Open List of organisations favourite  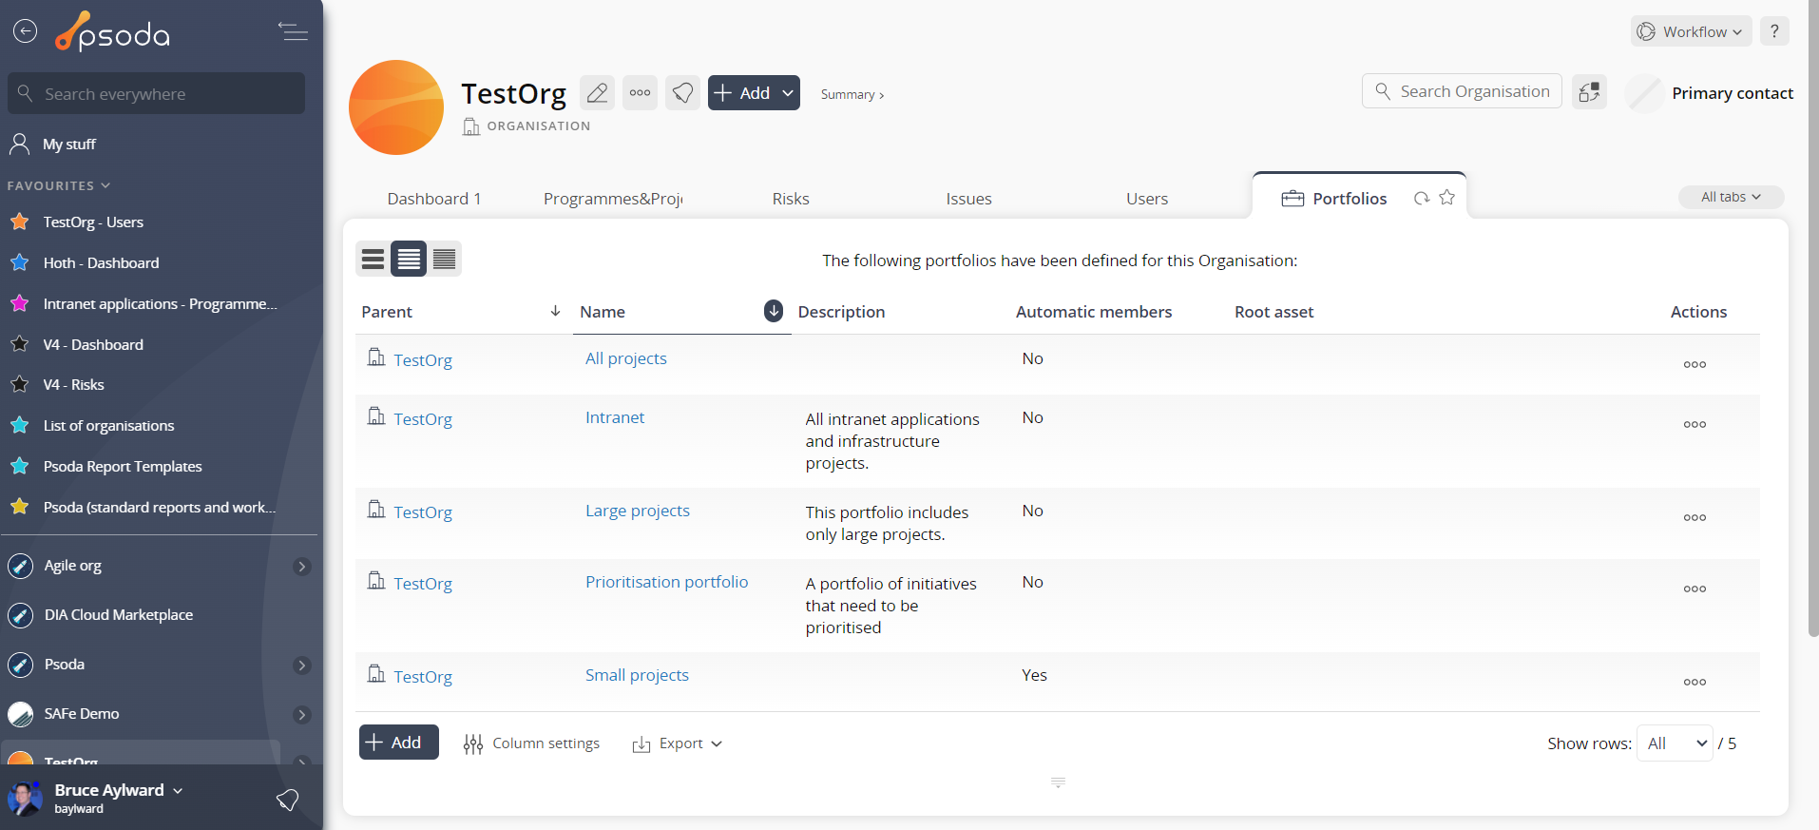108,425
